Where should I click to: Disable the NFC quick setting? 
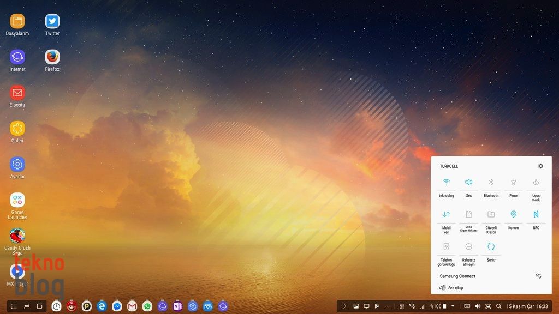(x=536, y=214)
